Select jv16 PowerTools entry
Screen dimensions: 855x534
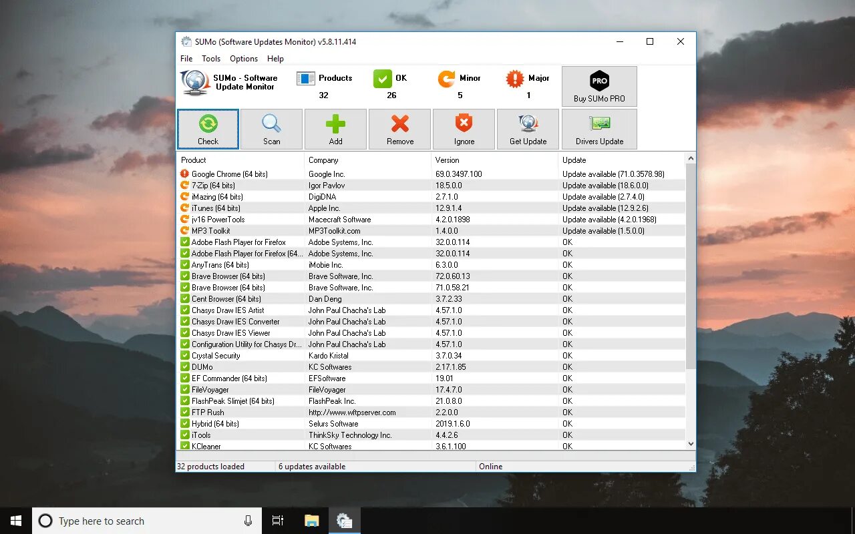click(218, 220)
